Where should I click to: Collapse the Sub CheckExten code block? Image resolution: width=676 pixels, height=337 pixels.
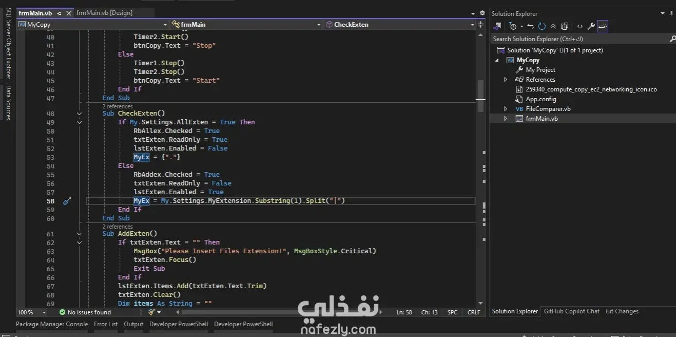79,114
